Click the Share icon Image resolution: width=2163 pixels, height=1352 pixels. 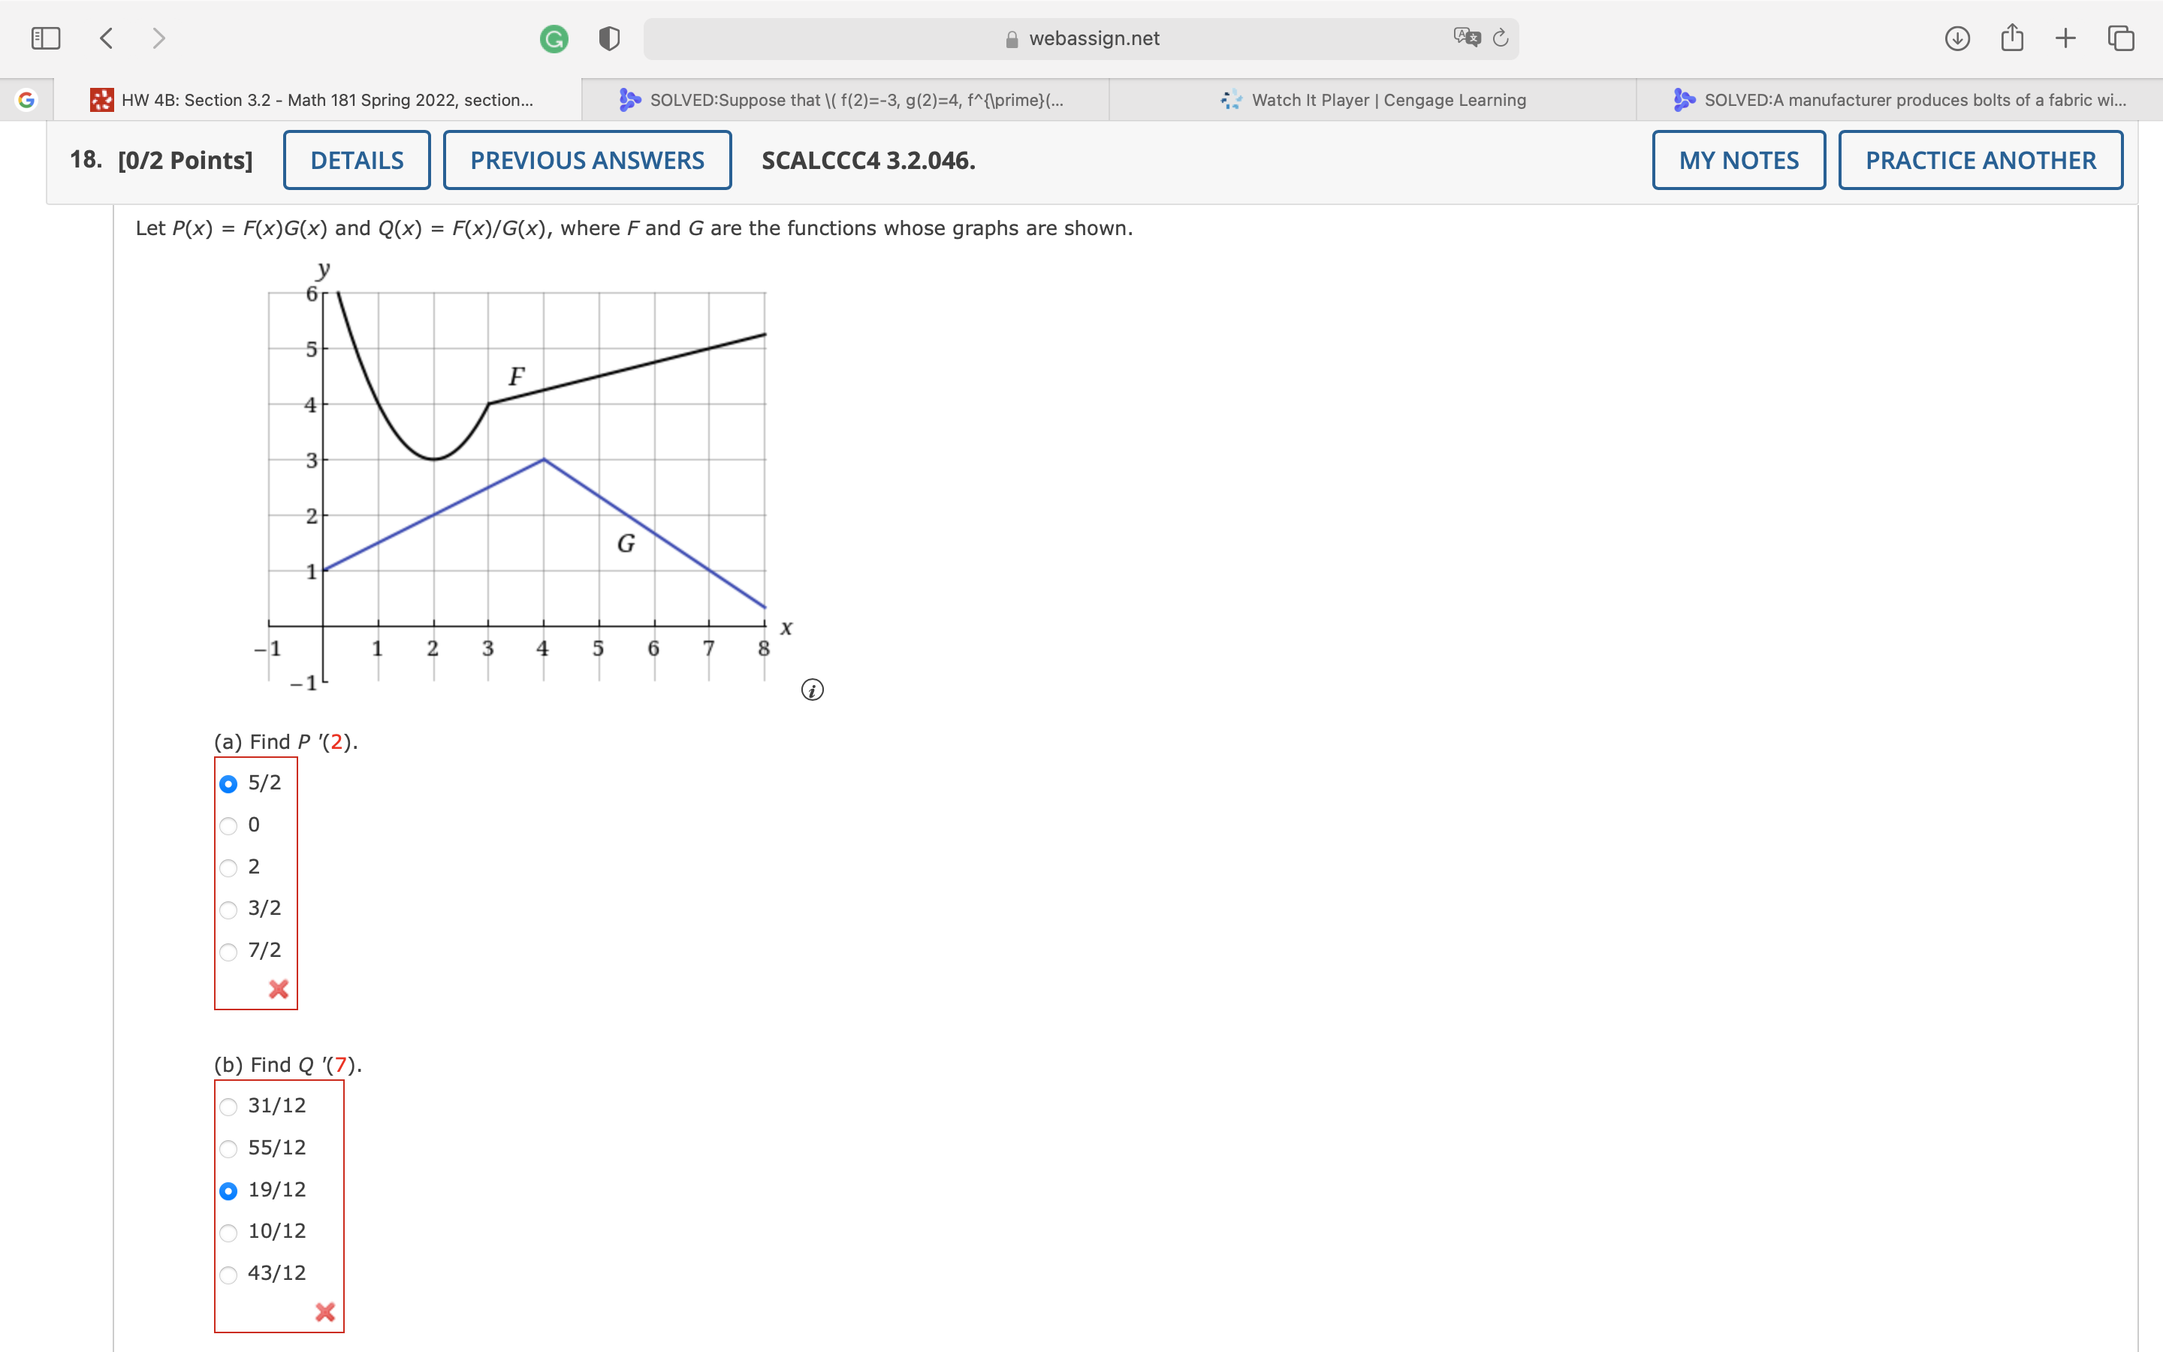tap(2013, 38)
